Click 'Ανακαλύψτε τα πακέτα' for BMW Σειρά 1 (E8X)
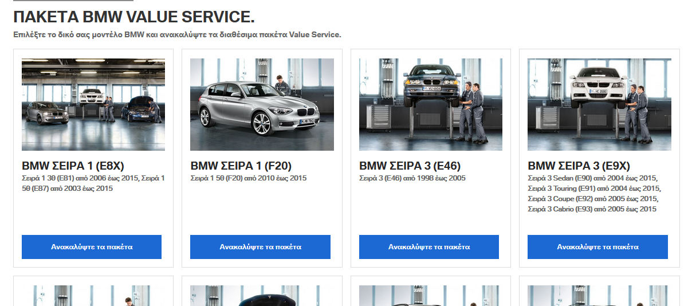 [92, 247]
